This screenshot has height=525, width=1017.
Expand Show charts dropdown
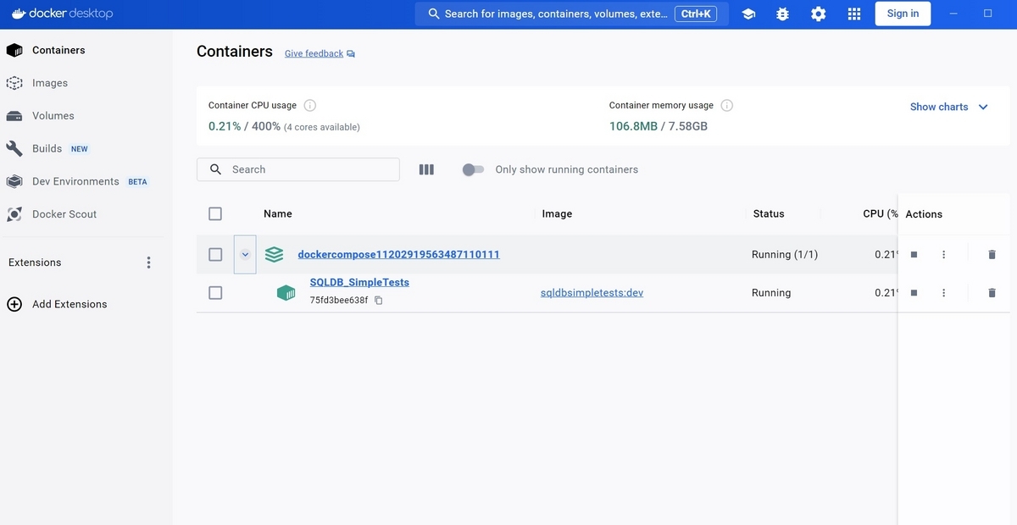click(949, 107)
